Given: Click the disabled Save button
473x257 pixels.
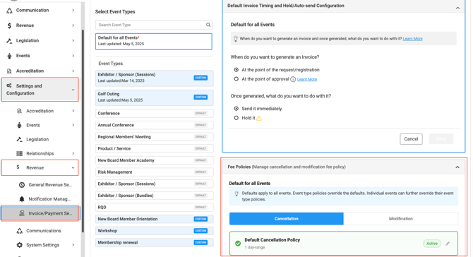Looking at the screenshot, I should click(x=441, y=139).
